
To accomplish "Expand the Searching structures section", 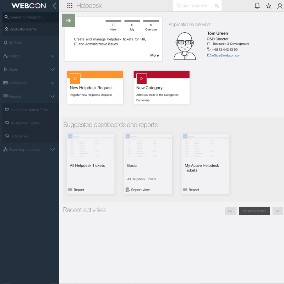I will coord(53,150).
